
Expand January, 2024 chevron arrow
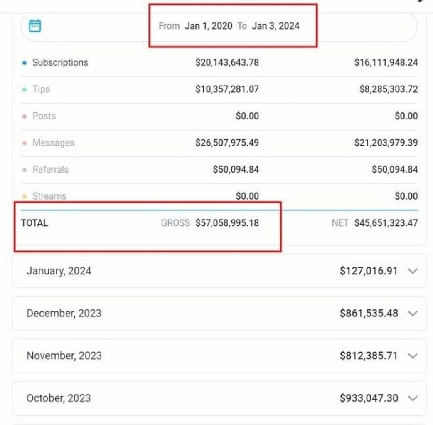(413, 271)
